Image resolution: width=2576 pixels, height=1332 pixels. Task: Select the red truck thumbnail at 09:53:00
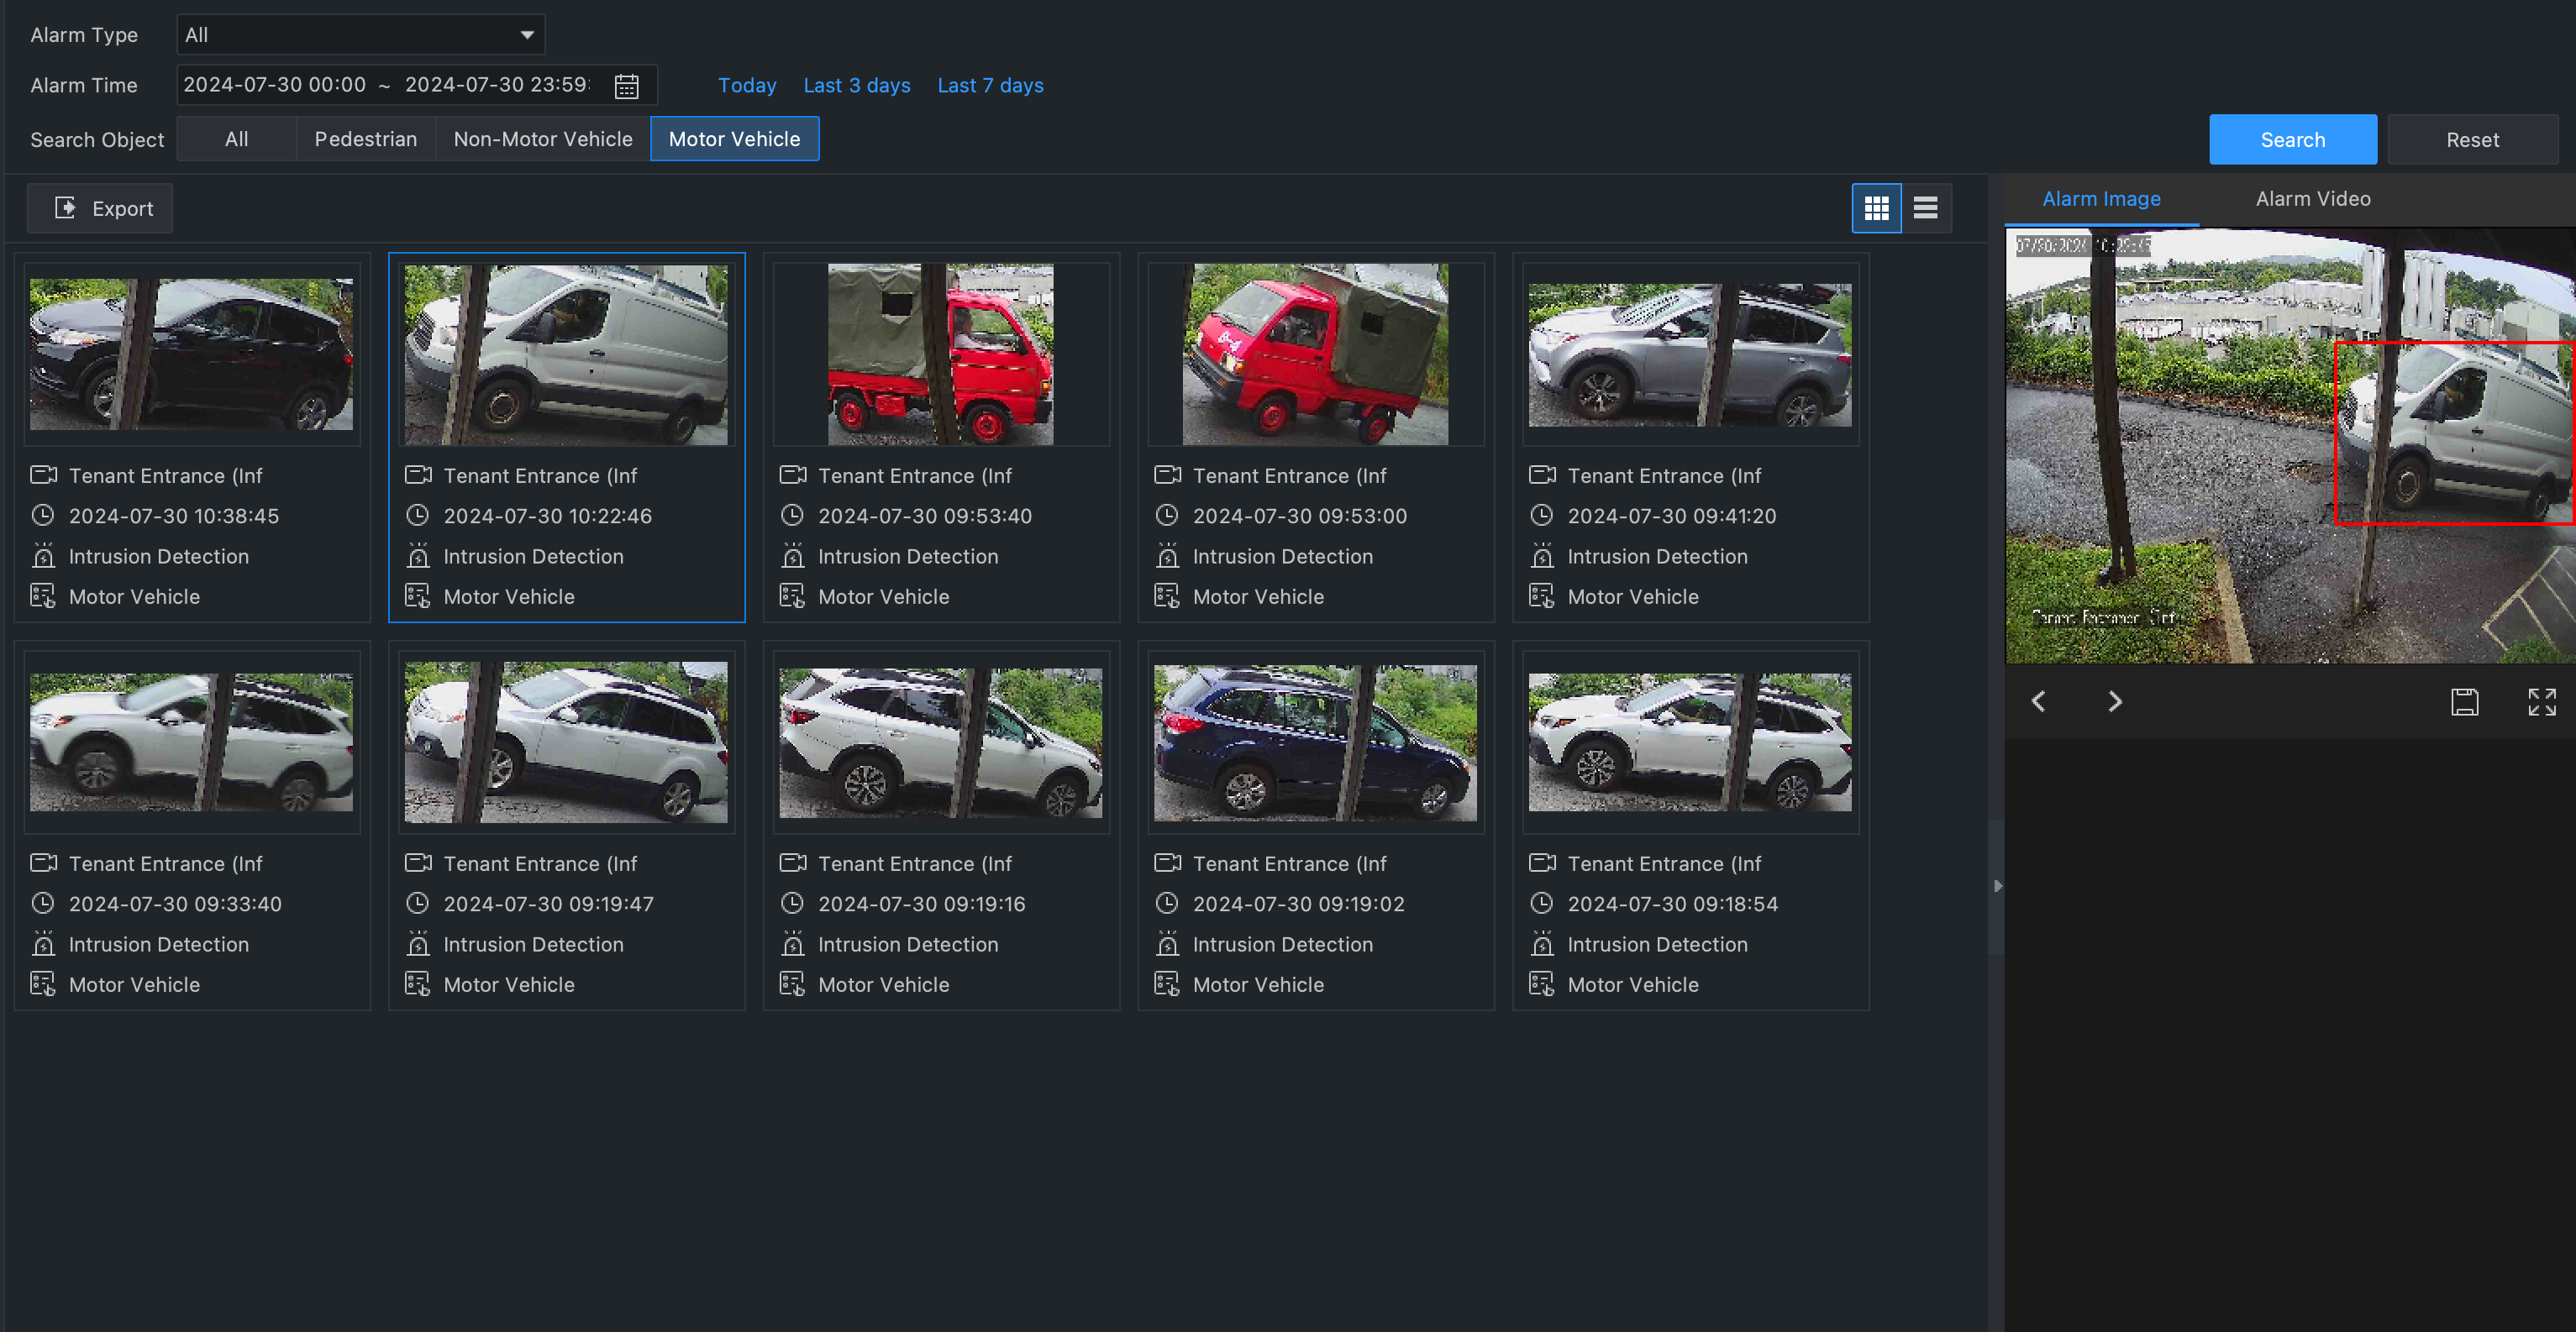(1315, 354)
